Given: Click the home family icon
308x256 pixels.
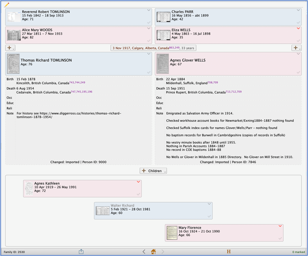Looking at the screenshot, I should coord(153,252).
